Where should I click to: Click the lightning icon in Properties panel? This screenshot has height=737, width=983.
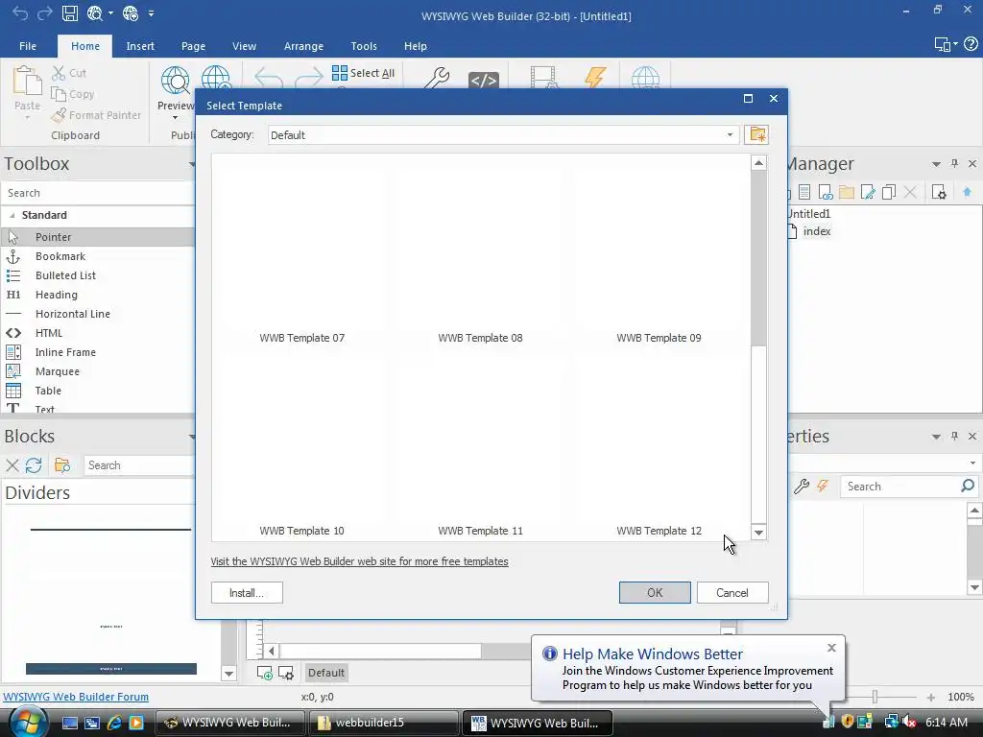[x=823, y=486]
